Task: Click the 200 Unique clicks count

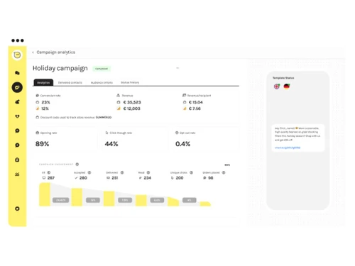Action: (180, 178)
